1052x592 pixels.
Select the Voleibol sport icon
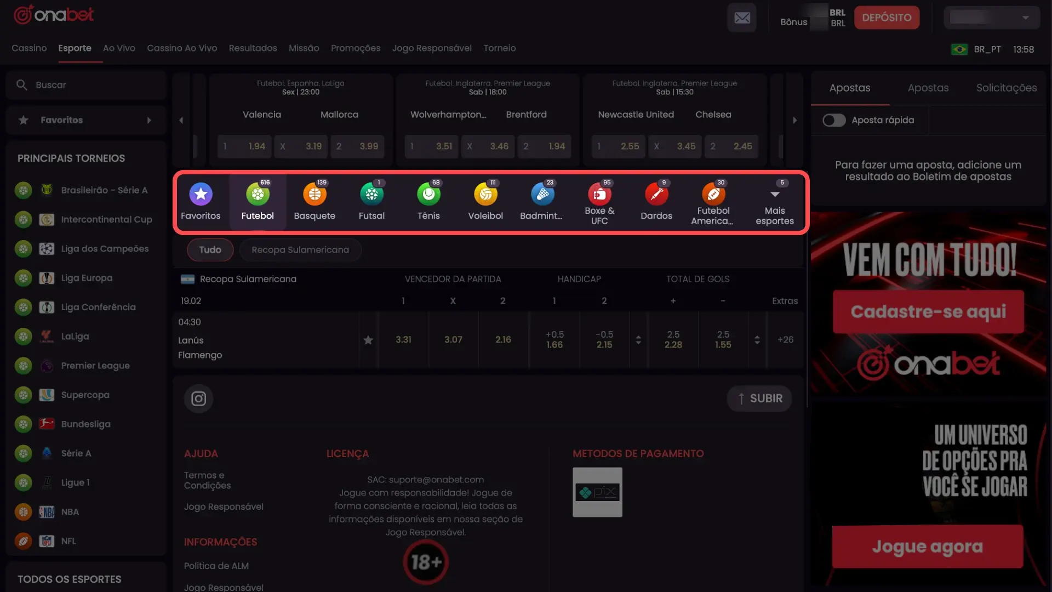[485, 194]
